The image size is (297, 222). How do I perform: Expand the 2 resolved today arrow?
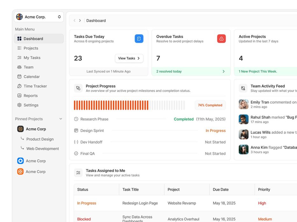tap(223, 71)
